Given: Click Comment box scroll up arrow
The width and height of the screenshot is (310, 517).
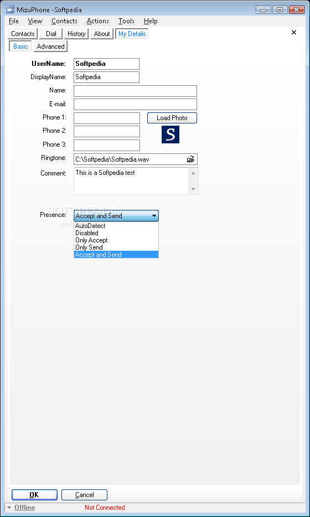Looking at the screenshot, I should 193,173.
